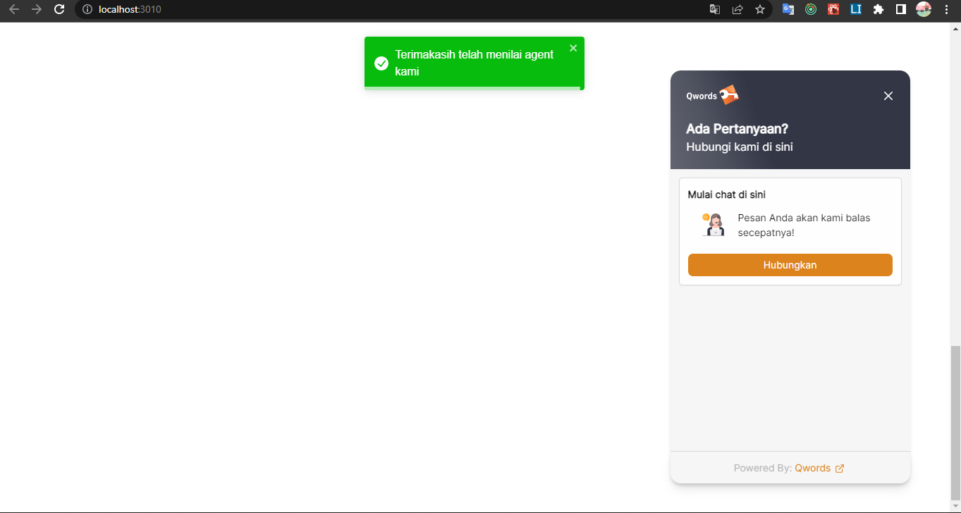View site information for localhost
This screenshot has width=961, height=513.
[x=87, y=9]
